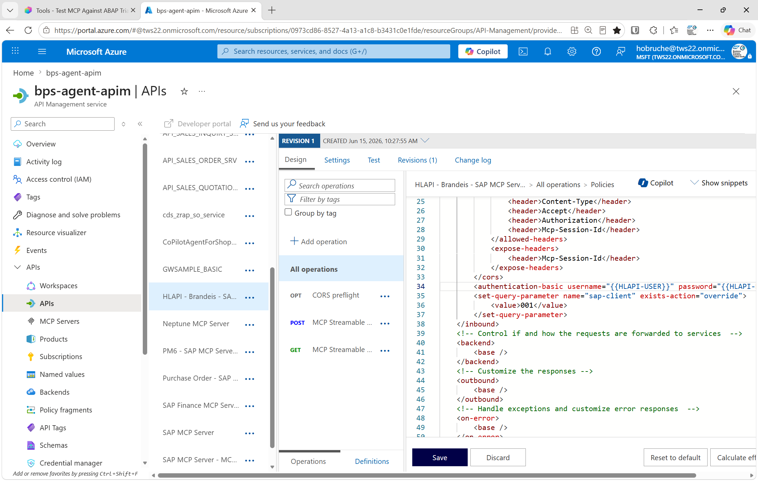Click the browser refresh icon

click(x=28, y=30)
